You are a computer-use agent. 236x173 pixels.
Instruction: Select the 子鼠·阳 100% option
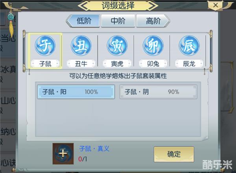click(76, 92)
